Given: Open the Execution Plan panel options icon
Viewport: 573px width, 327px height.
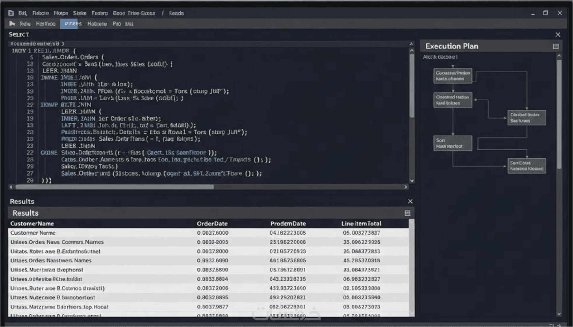Looking at the screenshot, I should pyautogui.click(x=556, y=46).
